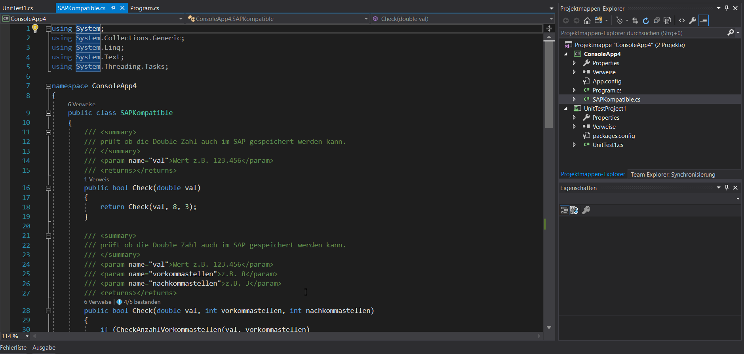Viewport: 744px width, 354px height.
Task: Collapse the using directives block
Action: pos(48,29)
